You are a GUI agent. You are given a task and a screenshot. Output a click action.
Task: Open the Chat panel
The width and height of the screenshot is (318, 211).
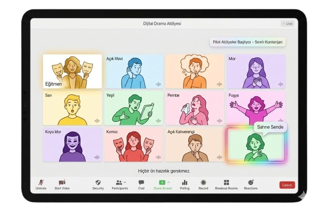pyautogui.click(x=141, y=183)
